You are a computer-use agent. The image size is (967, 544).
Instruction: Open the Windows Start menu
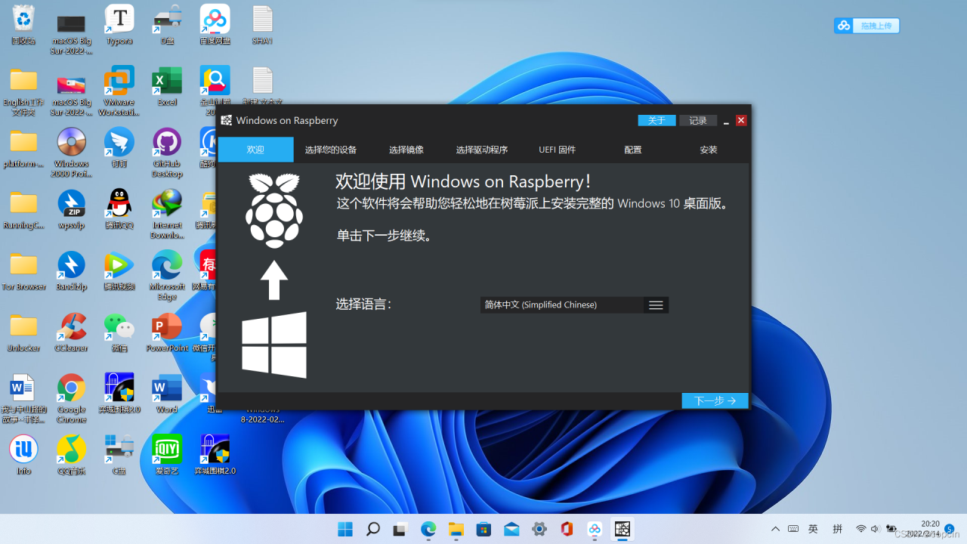345,529
